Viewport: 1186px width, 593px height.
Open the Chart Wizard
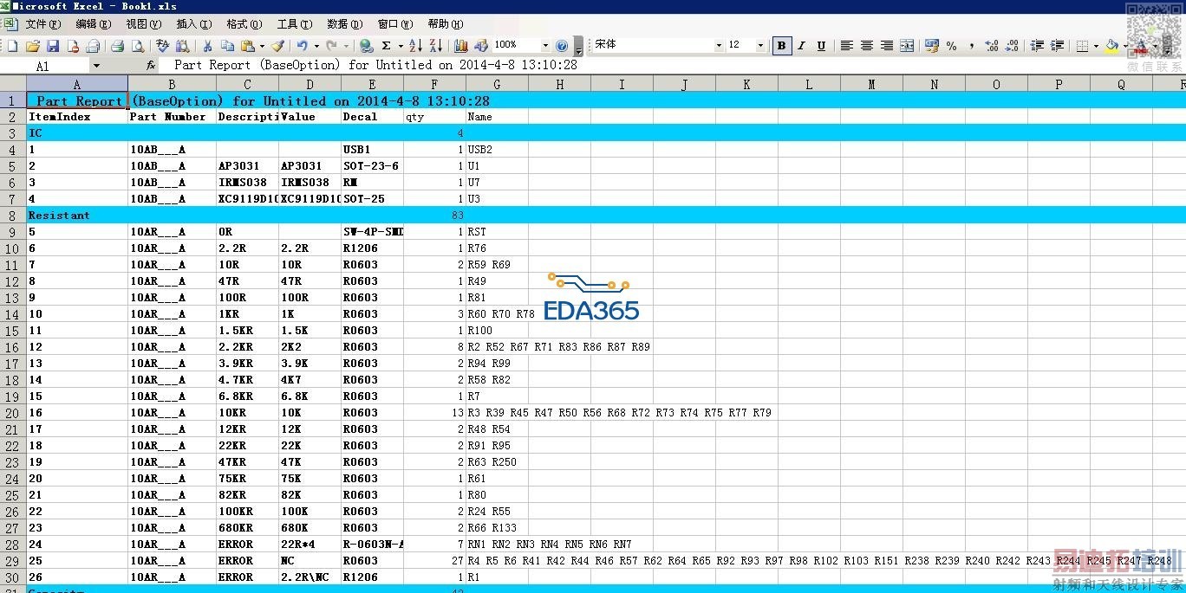460,45
